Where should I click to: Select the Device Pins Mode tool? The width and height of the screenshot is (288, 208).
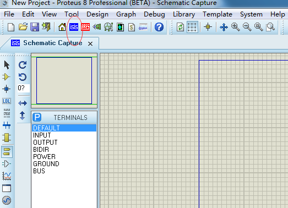7,164
